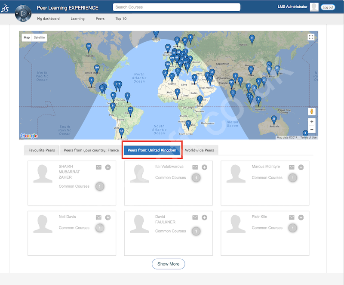
Task: Click the Peer Learning EXPERIENCE title
Action: (68, 8)
